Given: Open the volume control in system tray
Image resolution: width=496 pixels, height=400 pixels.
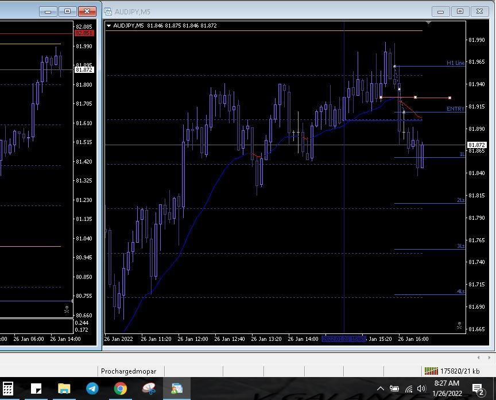Looking at the screenshot, I should click(x=421, y=389).
